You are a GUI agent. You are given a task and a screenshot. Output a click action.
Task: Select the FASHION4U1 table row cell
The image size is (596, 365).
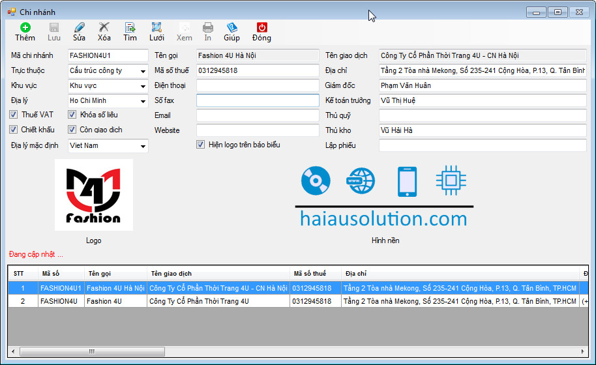[x=61, y=288]
